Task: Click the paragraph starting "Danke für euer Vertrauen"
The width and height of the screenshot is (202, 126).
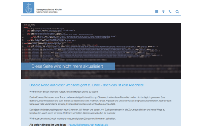Action: tap(100, 101)
